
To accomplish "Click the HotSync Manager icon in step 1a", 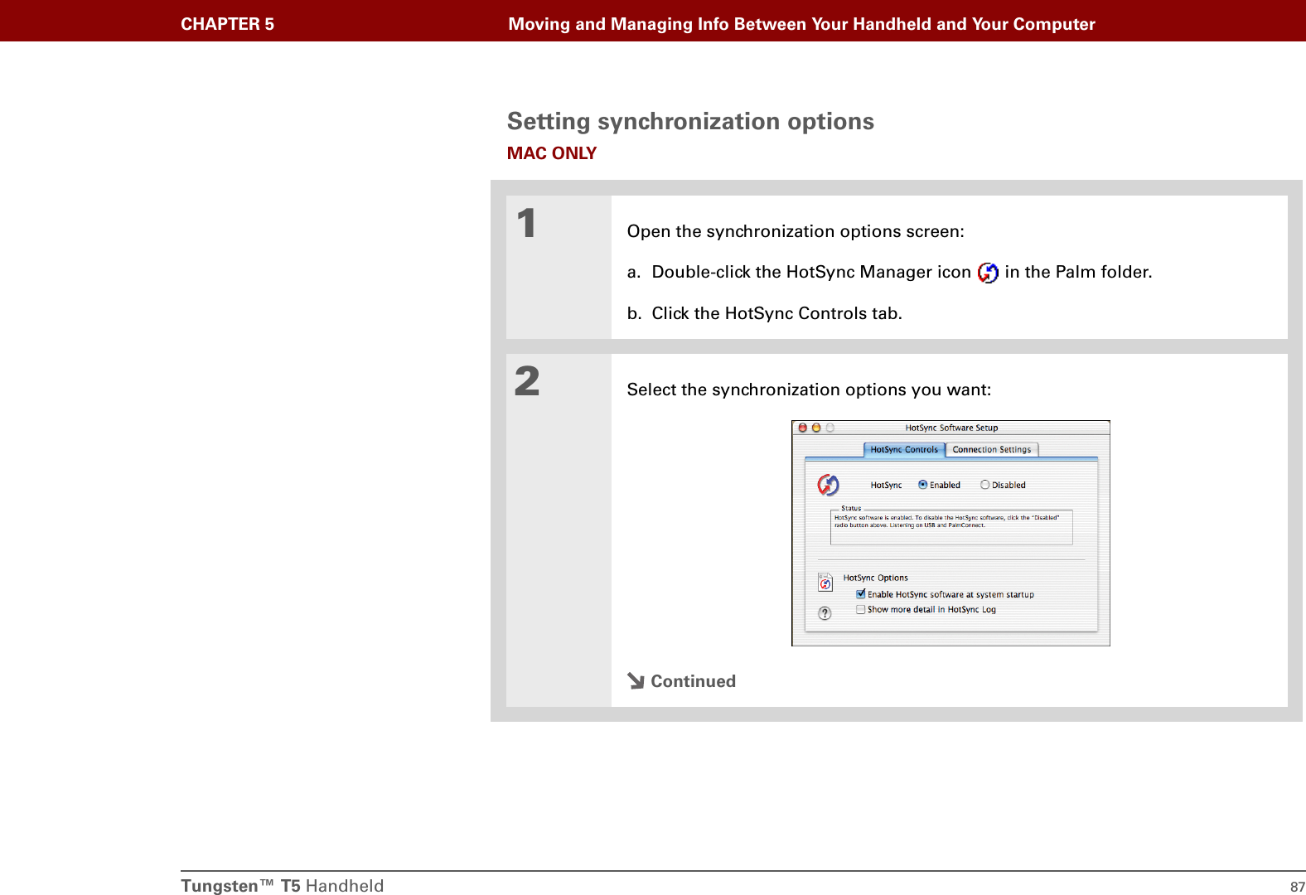I will click(988, 273).
